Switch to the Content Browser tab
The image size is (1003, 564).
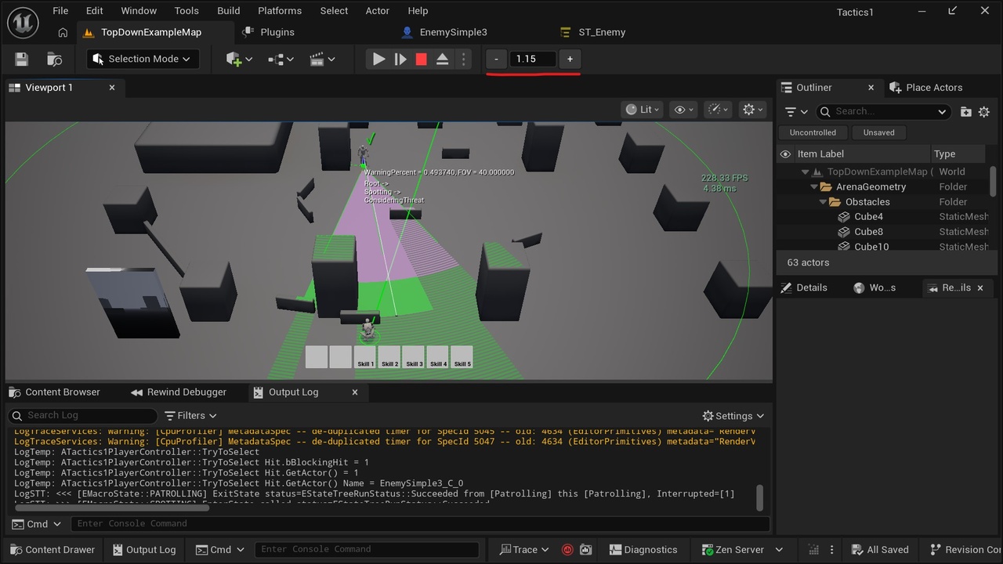pos(53,392)
